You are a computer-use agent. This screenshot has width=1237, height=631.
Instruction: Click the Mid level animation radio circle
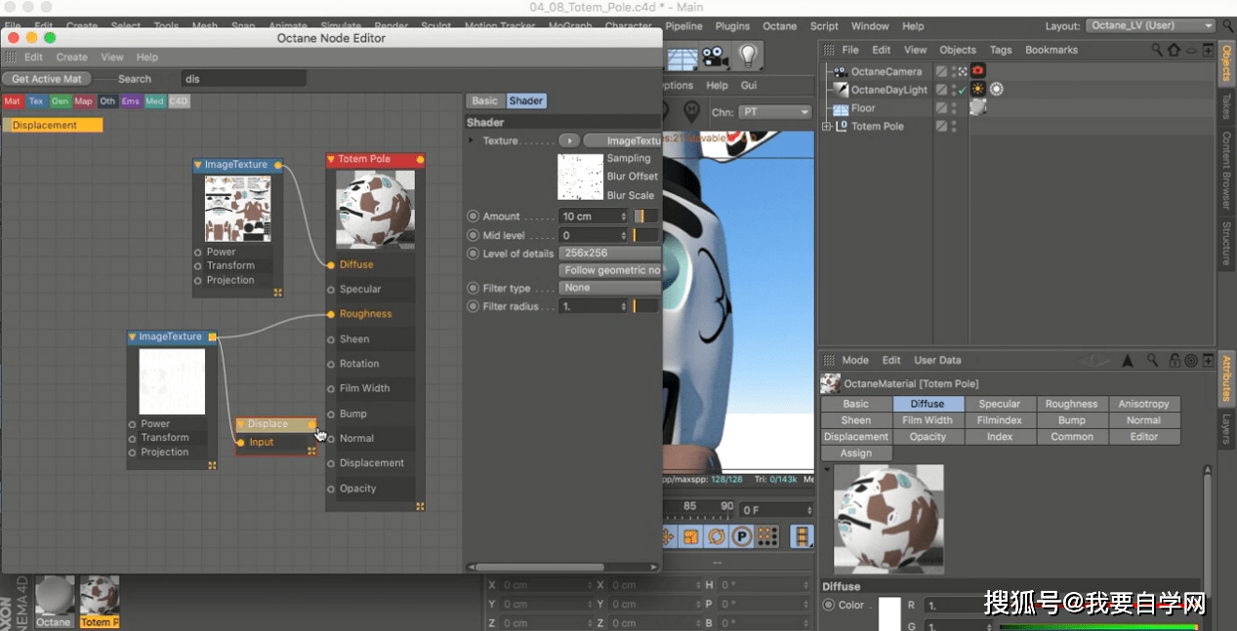[x=474, y=235]
